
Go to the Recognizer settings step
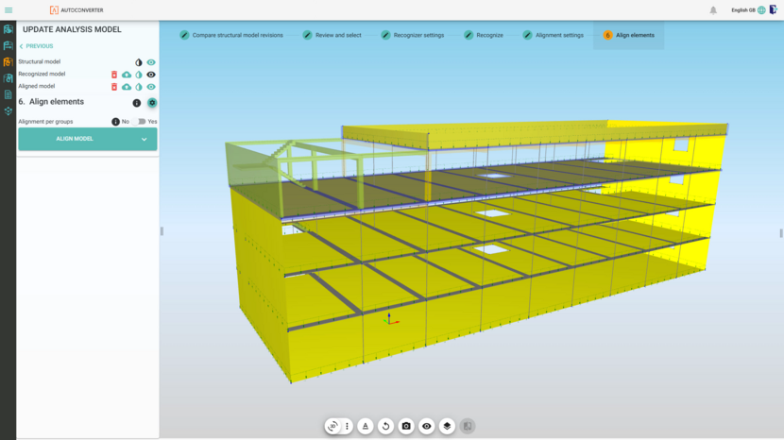413,35
